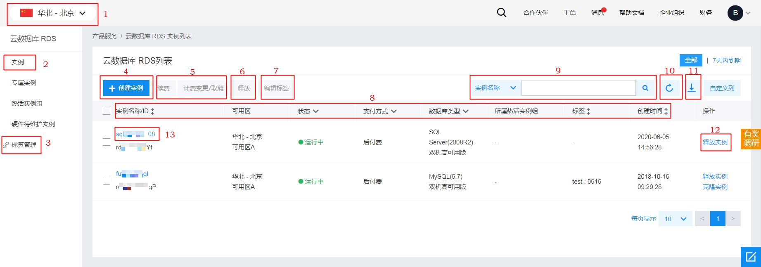Click the China flag region icon
This screenshot has width=761, height=267.
coord(26,13)
